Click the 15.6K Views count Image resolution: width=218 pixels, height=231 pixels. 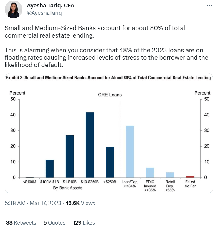click(x=80, y=203)
